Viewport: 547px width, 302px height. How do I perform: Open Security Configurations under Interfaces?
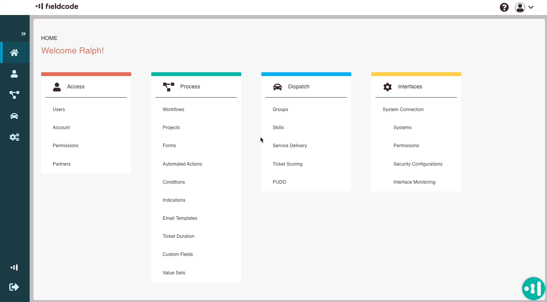pos(418,164)
